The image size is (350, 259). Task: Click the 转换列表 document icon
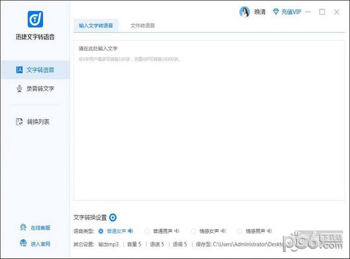tap(19, 122)
